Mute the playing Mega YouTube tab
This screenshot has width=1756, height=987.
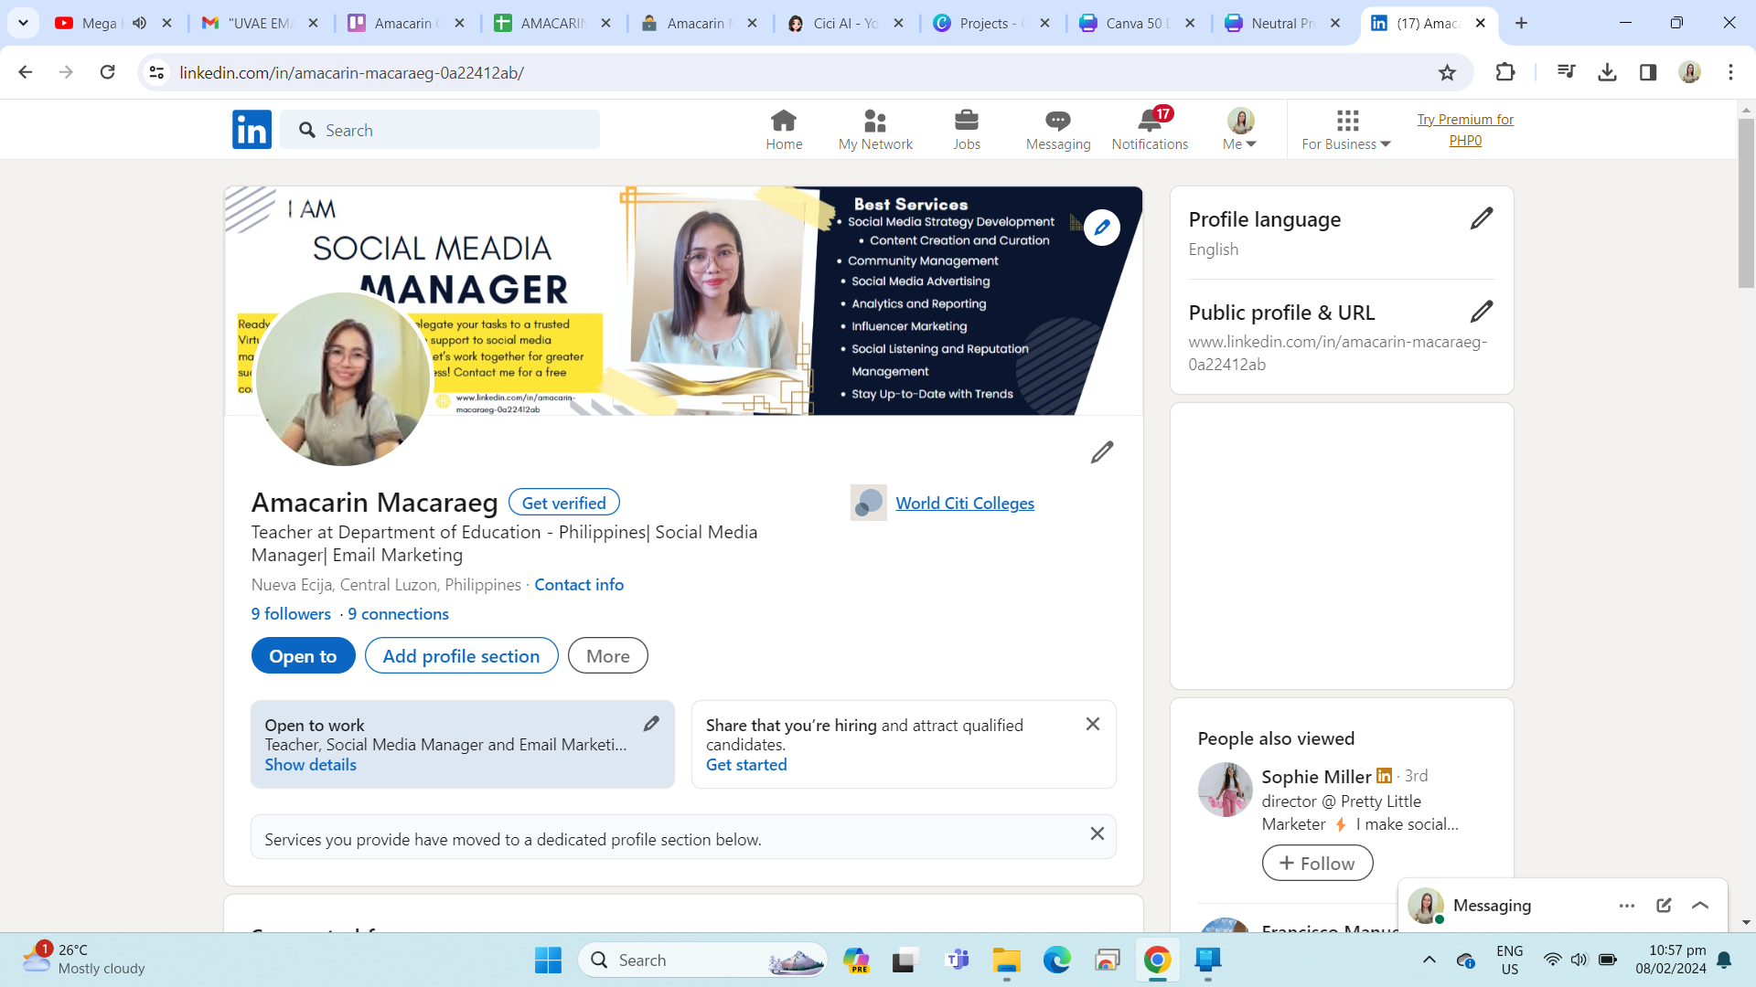(x=137, y=23)
